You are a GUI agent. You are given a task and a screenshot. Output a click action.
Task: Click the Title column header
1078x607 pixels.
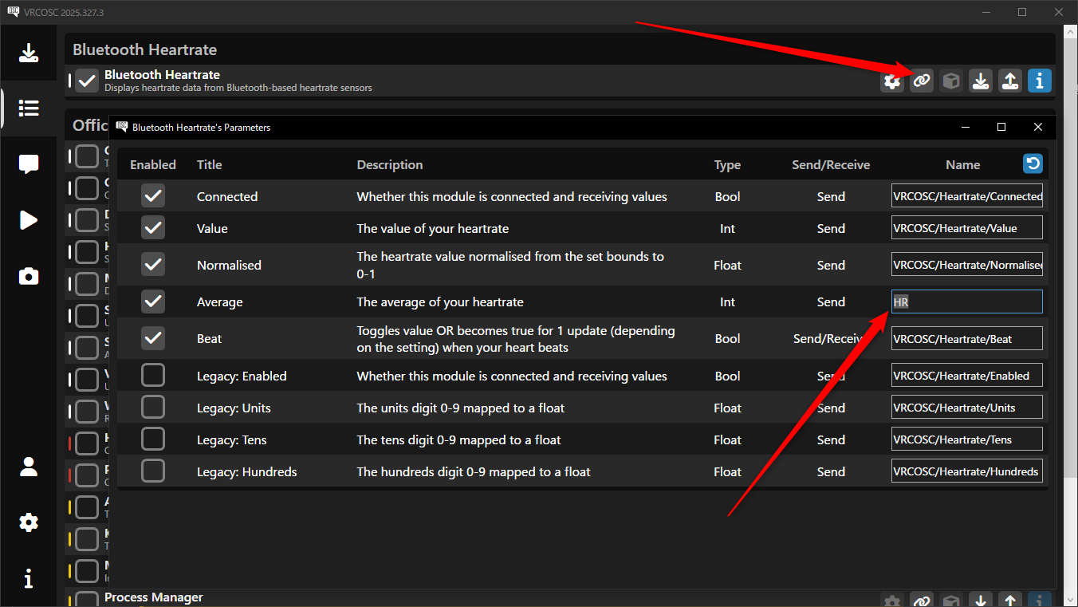tap(209, 164)
